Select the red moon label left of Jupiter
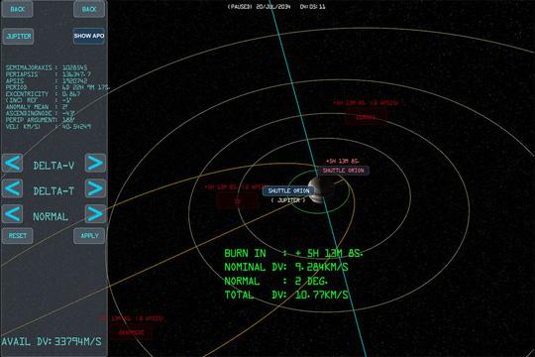Image resolution: width=535 pixels, height=357 pixels. coord(238,201)
